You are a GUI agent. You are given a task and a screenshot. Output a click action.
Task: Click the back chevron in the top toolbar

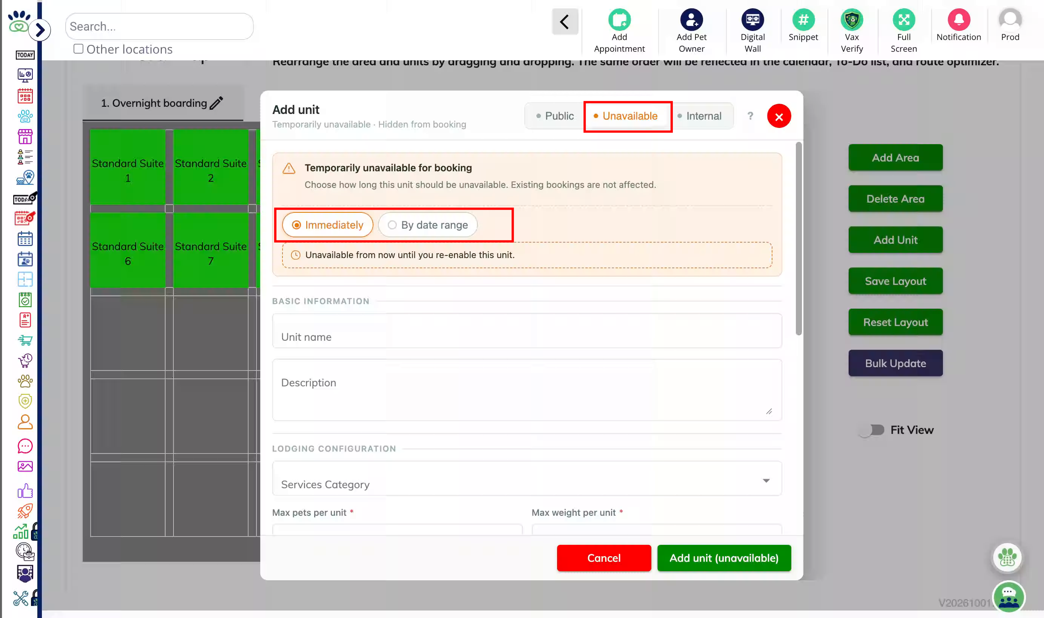pyautogui.click(x=565, y=22)
